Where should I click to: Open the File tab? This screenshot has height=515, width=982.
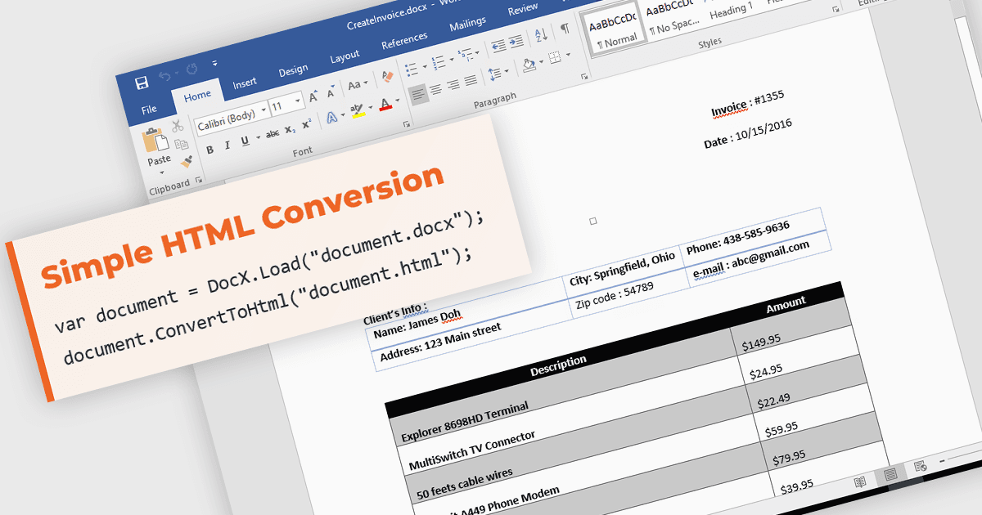coord(149,110)
